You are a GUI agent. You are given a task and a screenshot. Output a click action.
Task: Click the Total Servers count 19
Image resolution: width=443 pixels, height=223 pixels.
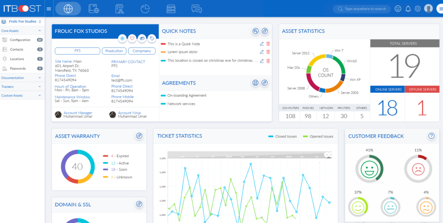click(405, 66)
